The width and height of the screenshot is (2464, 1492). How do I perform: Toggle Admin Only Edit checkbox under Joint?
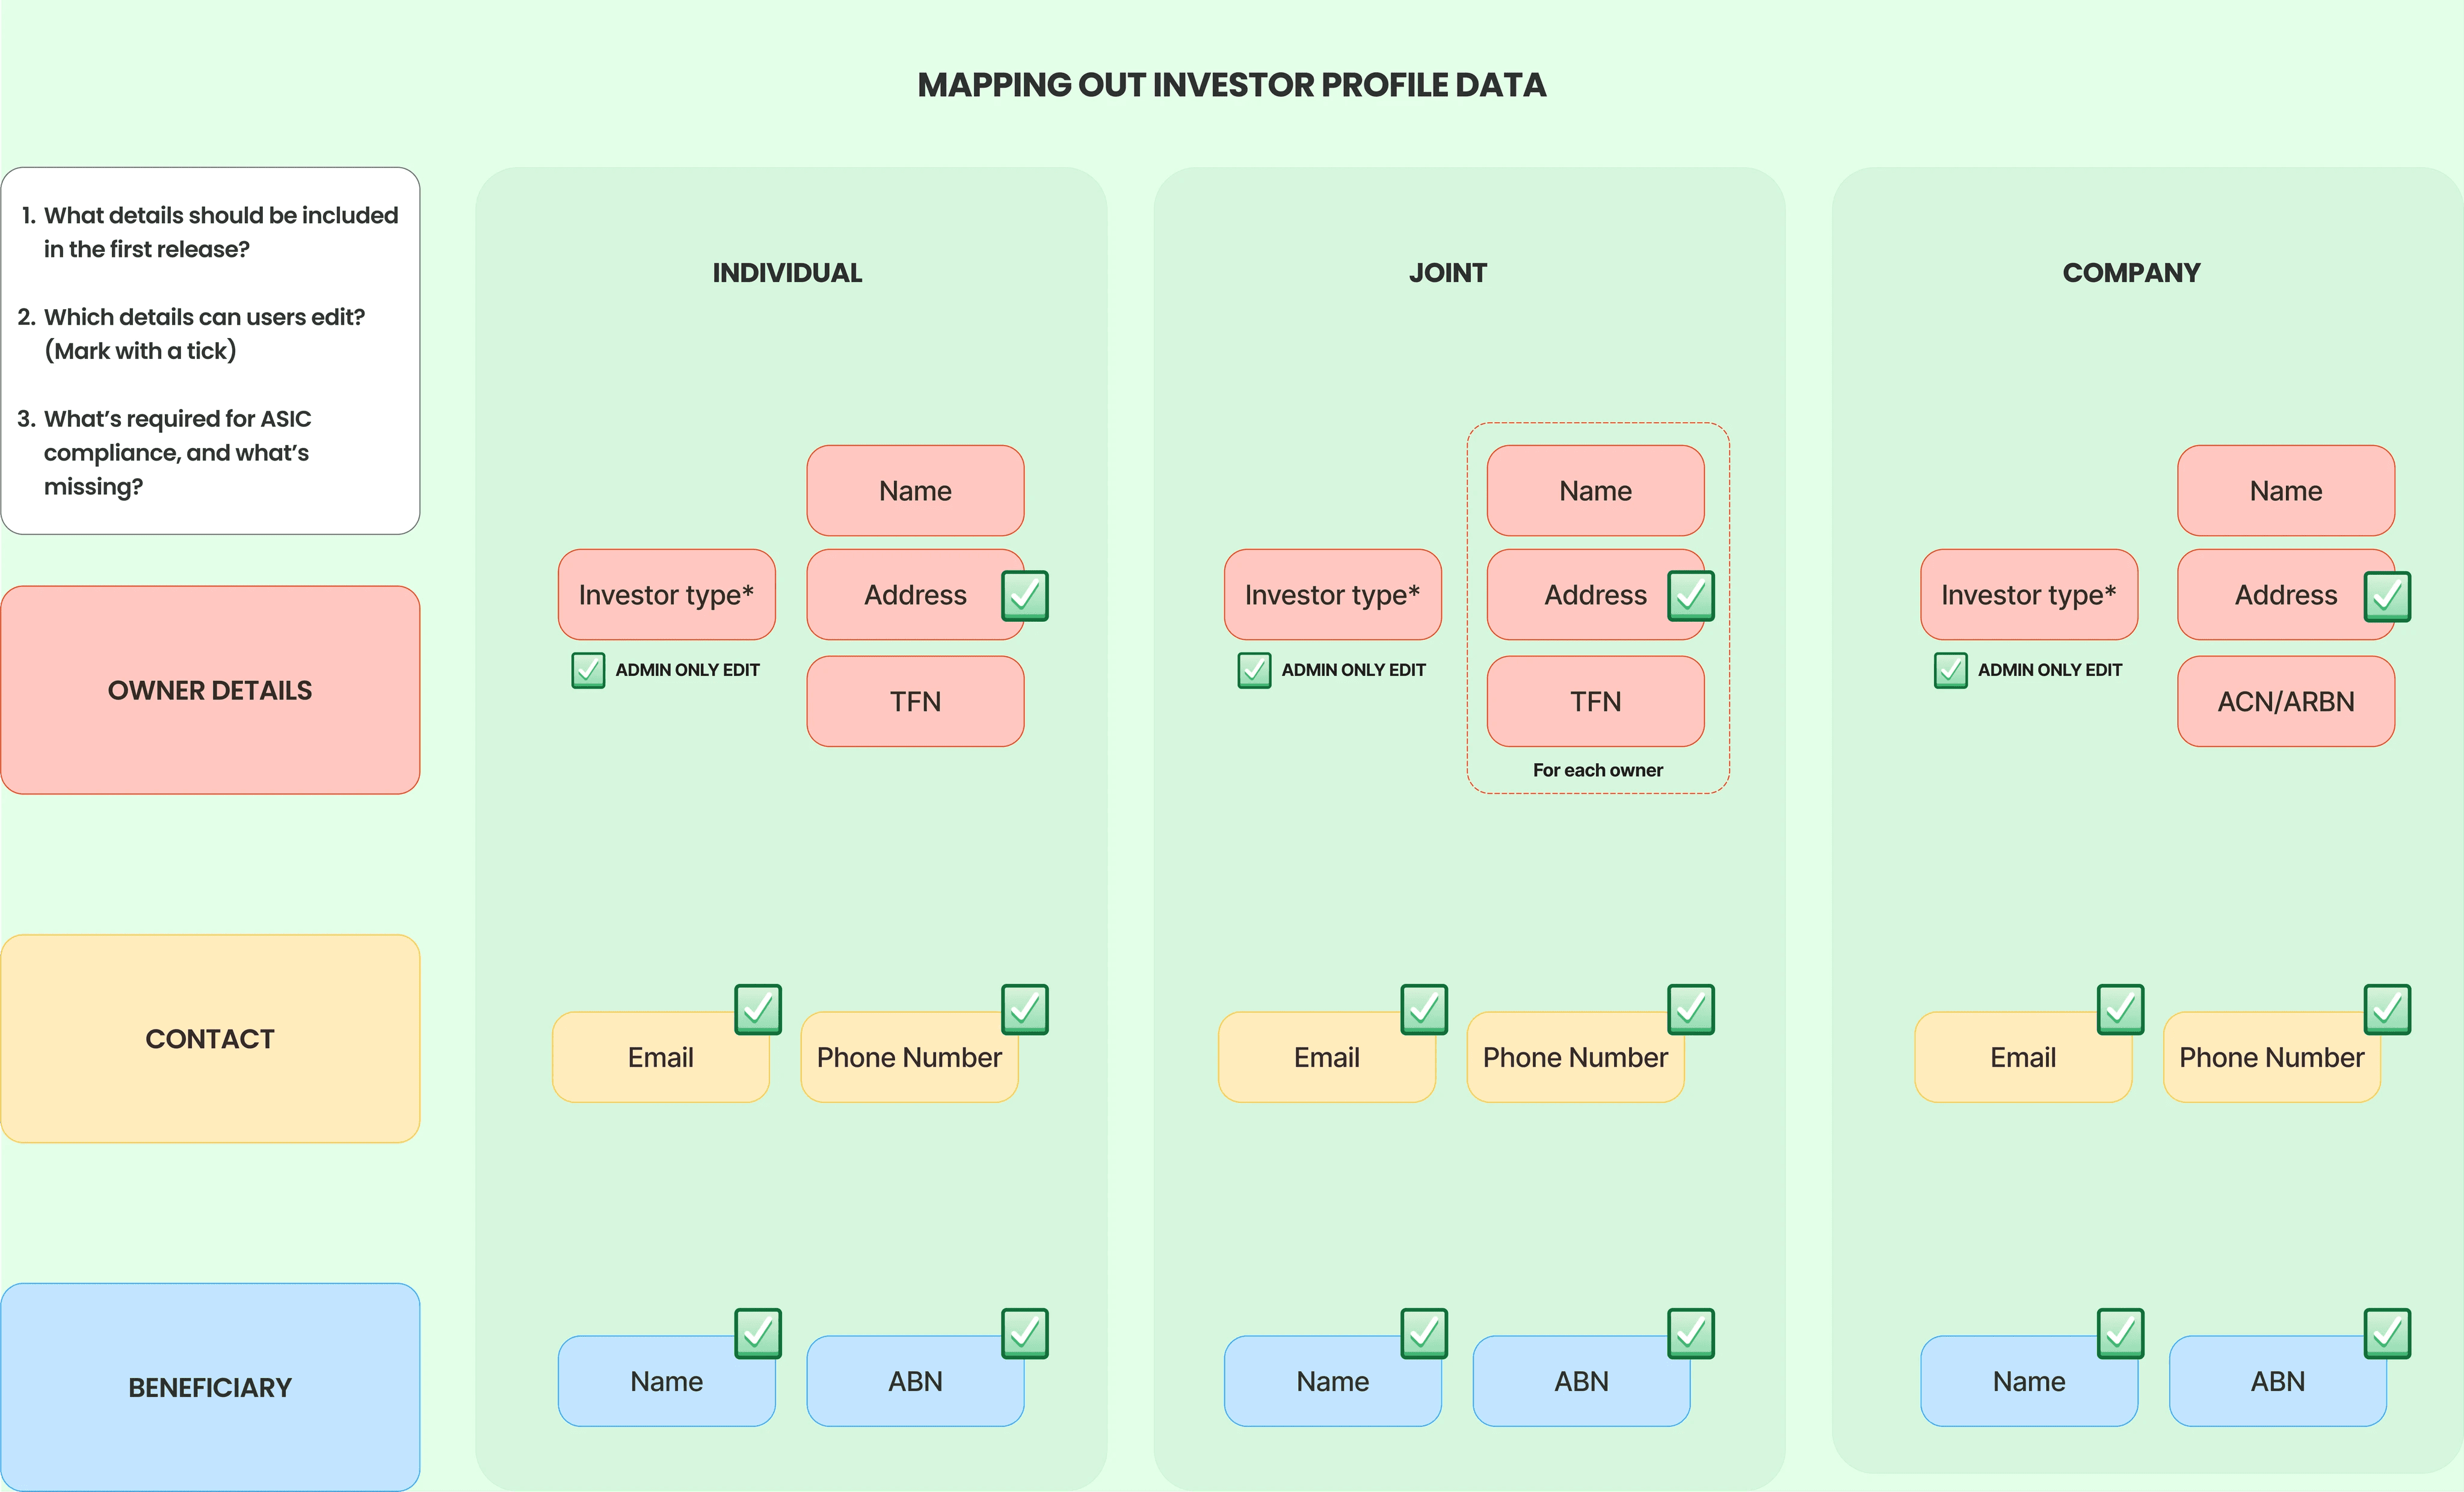point(1254,670)
